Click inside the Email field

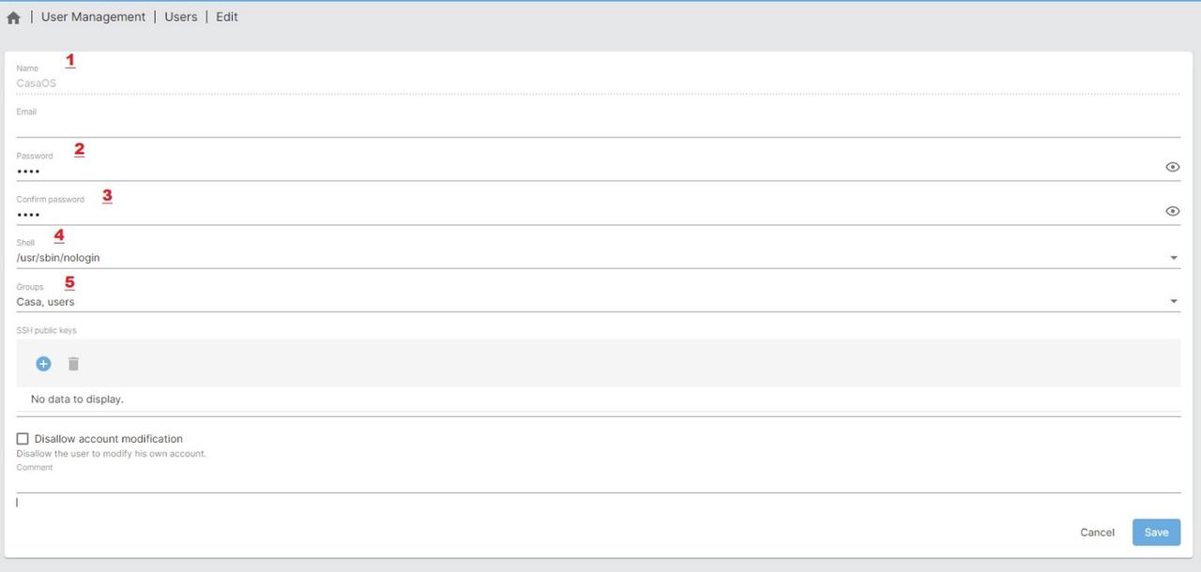click(x=375, y=127)
